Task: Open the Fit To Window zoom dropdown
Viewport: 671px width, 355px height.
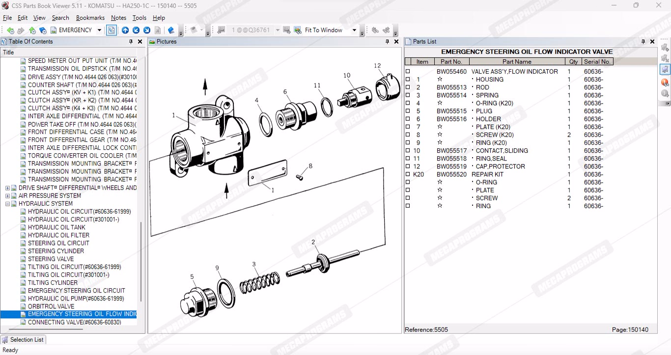Action: point(354,30)
